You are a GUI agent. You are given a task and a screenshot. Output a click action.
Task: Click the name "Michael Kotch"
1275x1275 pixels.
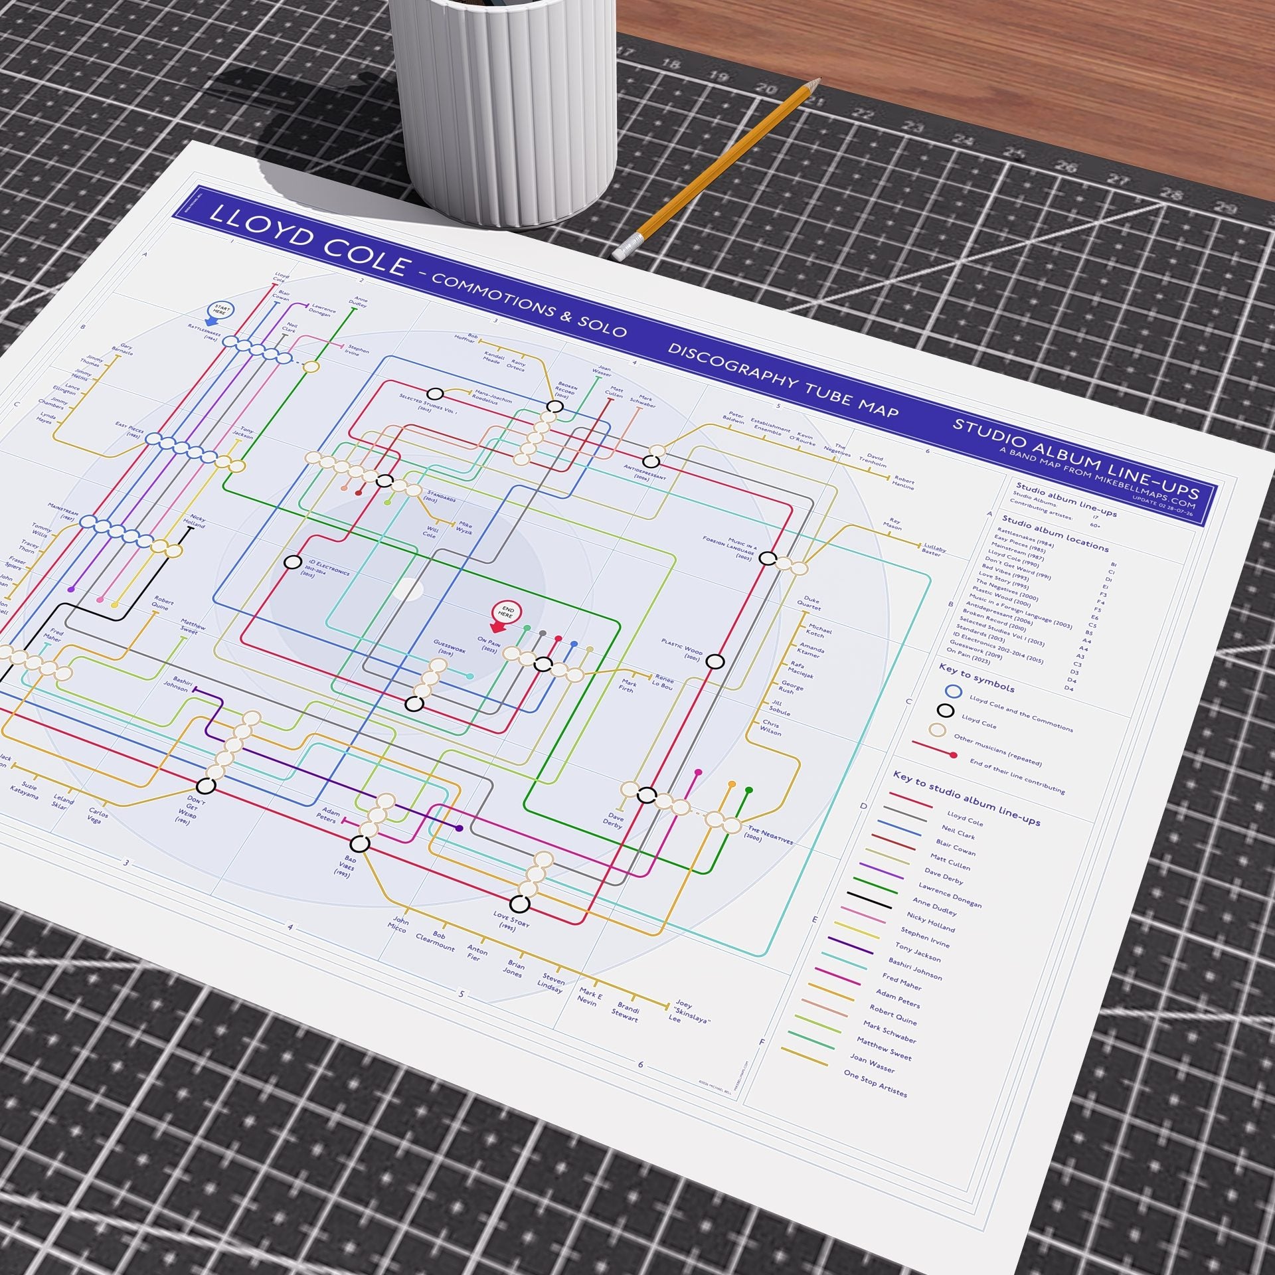pyautogui.click(x=819, y=630)
